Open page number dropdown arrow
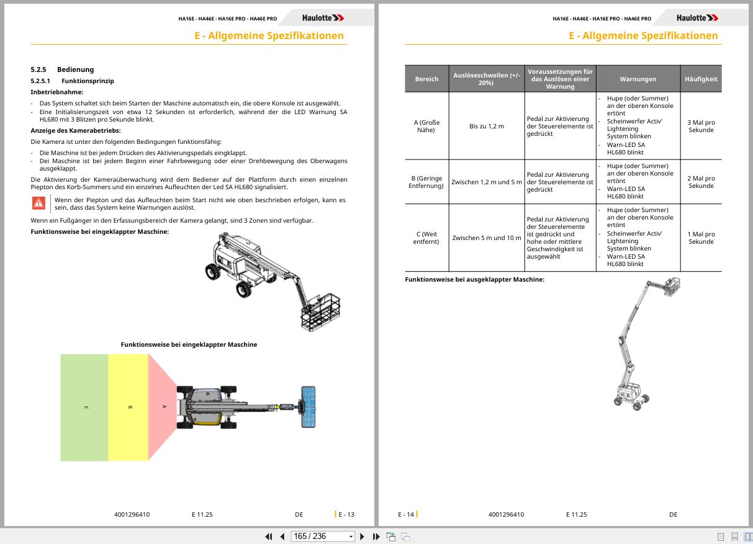Screen dimensions: 753x544 click(351, 537)
